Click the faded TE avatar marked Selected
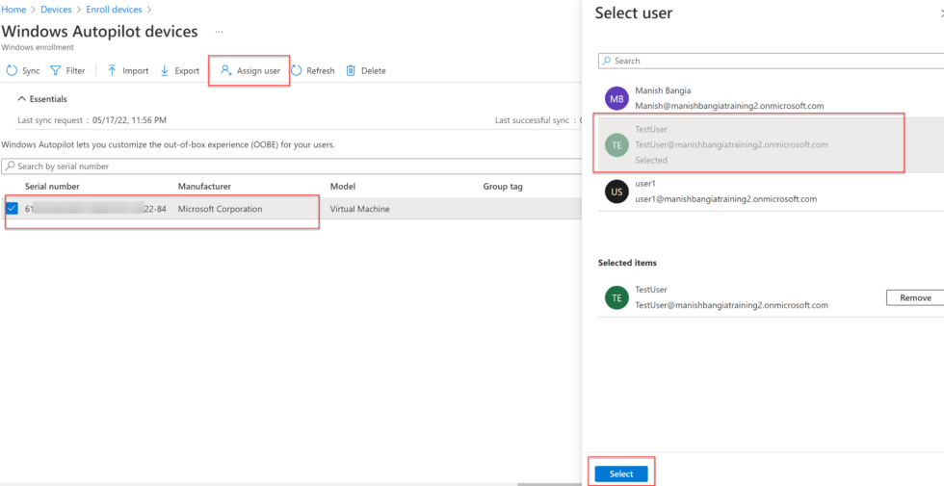944x486 pixels. 616,145
